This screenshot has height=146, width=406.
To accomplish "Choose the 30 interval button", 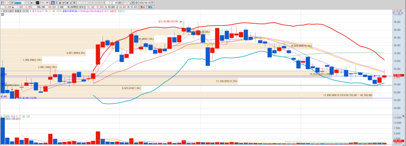I will (96, 3).
